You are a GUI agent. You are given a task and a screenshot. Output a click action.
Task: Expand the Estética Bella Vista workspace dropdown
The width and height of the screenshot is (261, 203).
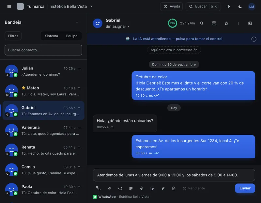point(71,7)
